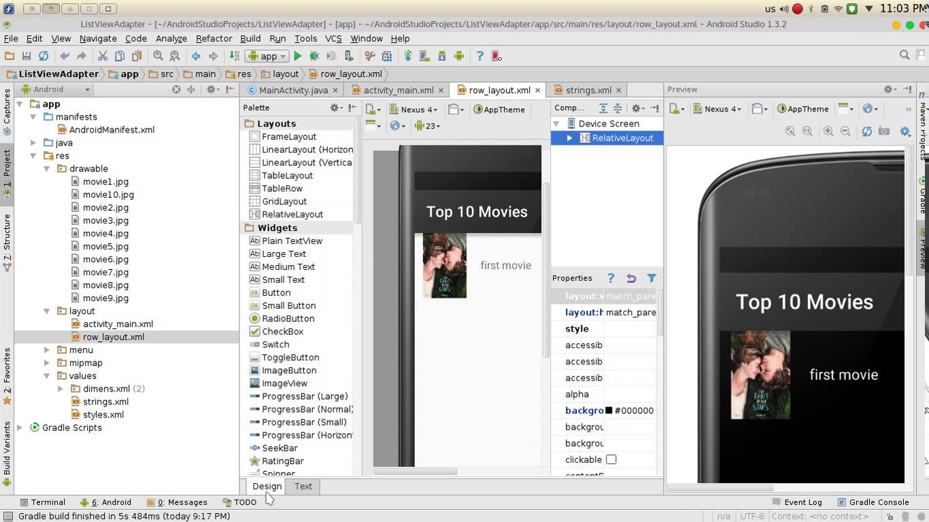Open the Refactor menu
The image size is (929, 522).
[x=214, y=39]
